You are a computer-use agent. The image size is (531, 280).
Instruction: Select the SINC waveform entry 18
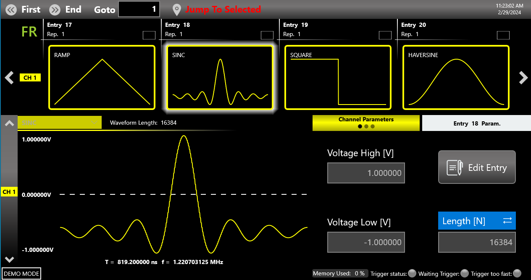220,78
